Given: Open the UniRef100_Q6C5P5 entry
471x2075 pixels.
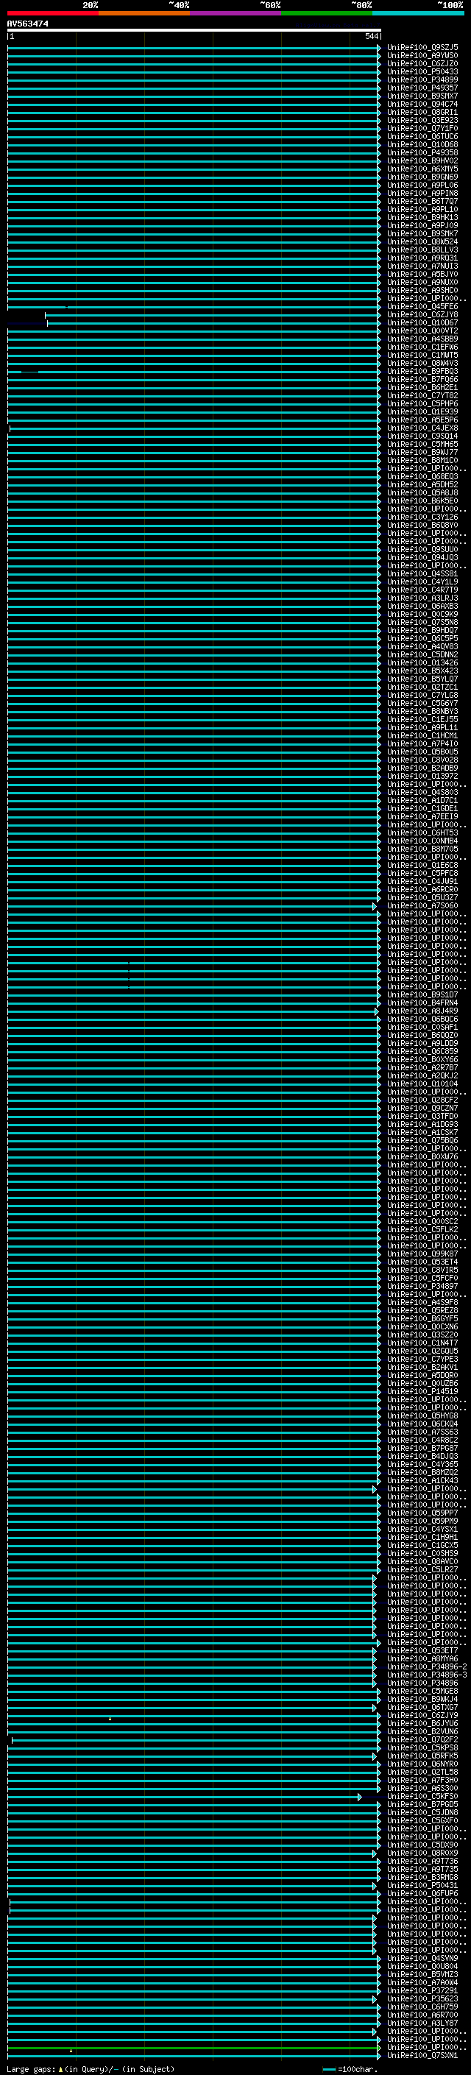Looking at the screenshot, I should tap(422, 639).
